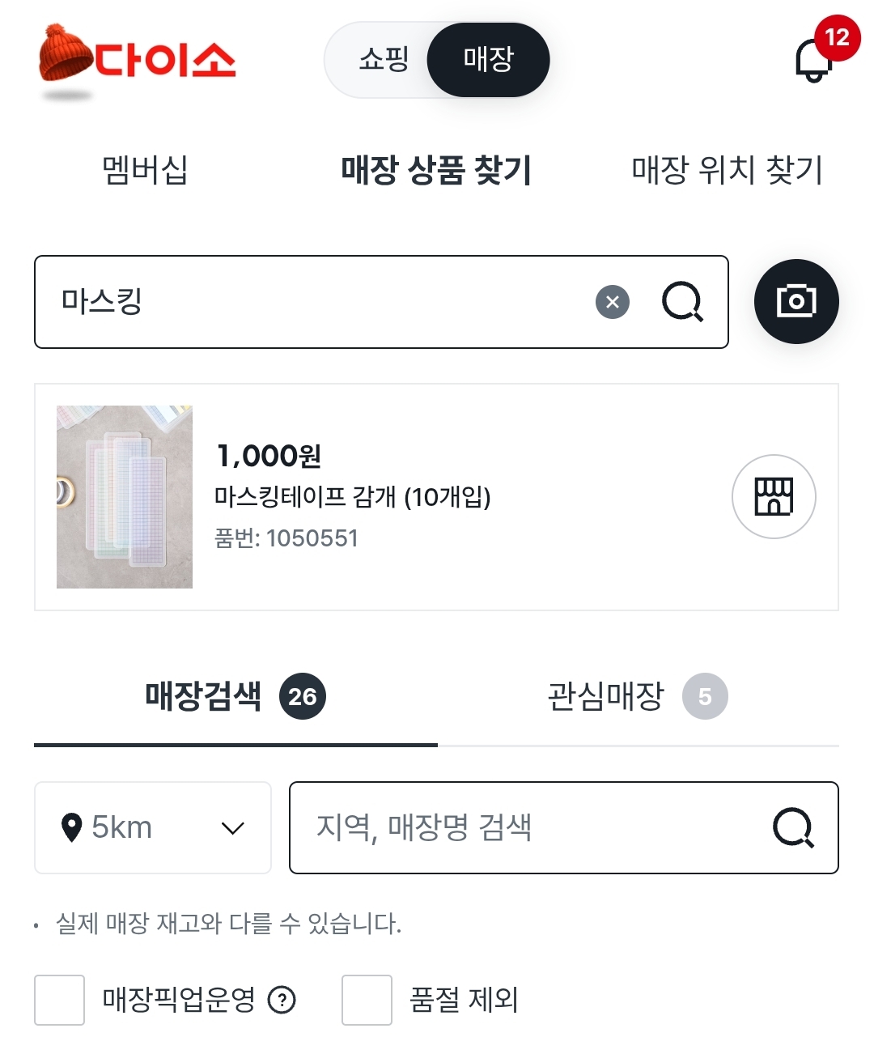Open camera barcode search

coord(796,302)
